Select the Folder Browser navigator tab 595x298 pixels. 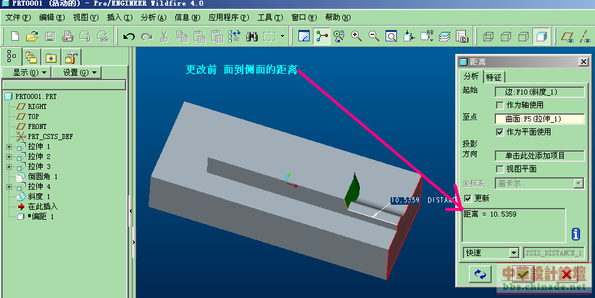click(31, 58)
